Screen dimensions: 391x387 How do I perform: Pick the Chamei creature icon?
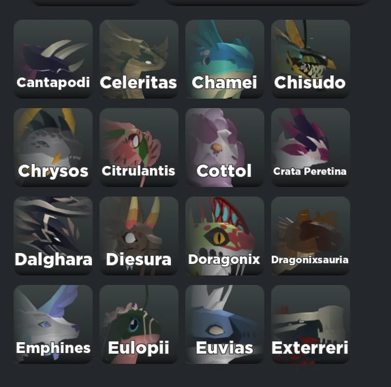coord(225,59)
